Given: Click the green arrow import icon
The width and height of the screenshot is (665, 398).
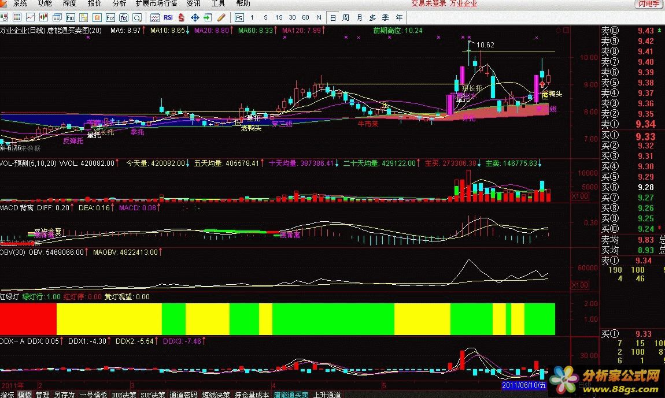Looking at the screenshot, I should pos(208,17).
